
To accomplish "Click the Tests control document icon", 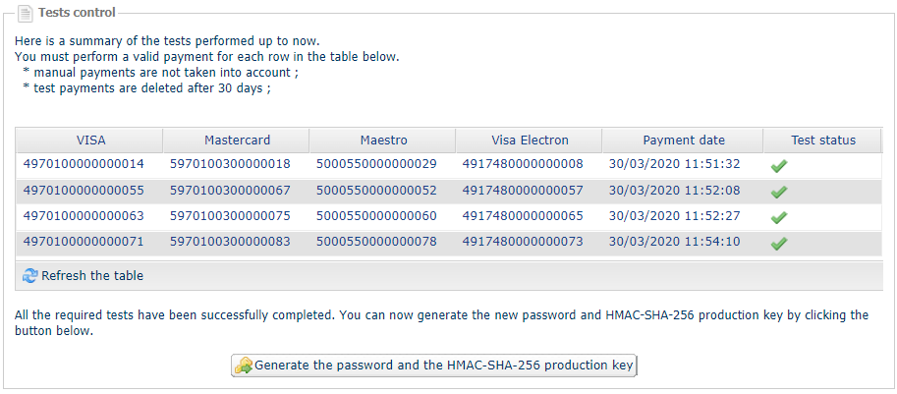I will (26, 13).
